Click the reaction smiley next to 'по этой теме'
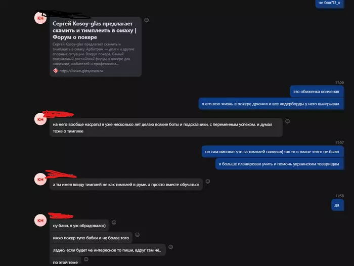This screenshot has height=266, width=354. tap(86, 259)
